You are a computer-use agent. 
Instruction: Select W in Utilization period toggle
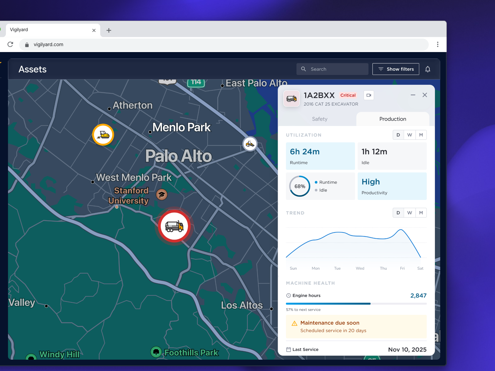point(410,135)
